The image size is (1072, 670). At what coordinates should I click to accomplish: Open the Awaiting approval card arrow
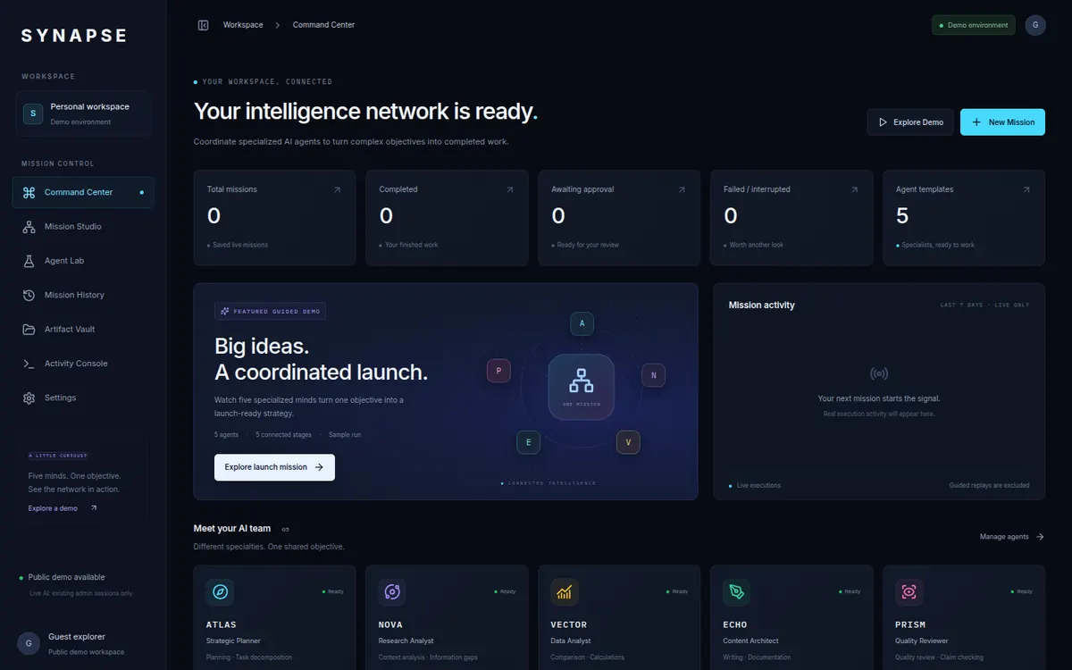[682, 189]
